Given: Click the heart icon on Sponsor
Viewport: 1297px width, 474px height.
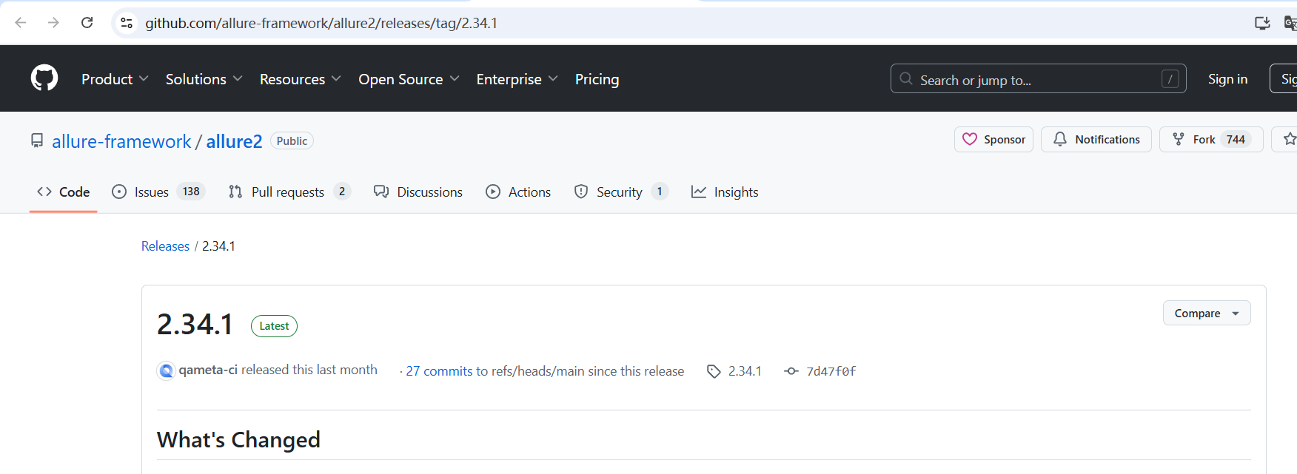Looking at the screenshot, I should pyautogui.click(x=970, y=139).
